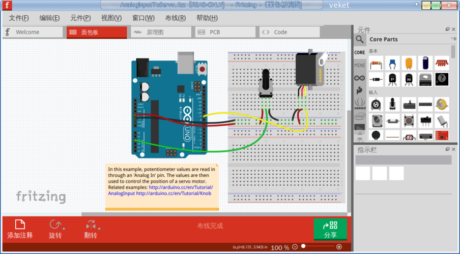
Task: Open the Part (元件) menu
Action: click(80, 18)
